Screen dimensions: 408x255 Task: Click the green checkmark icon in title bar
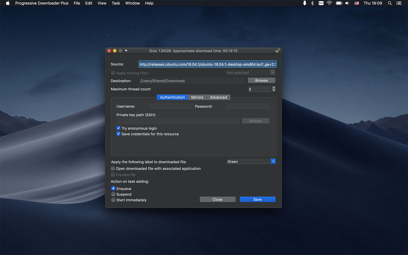tap(277, 51)
